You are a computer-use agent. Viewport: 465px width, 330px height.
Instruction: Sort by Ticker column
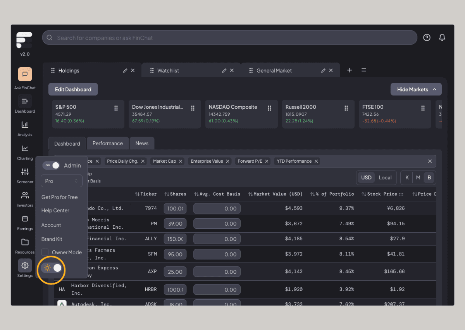(146, 194)
